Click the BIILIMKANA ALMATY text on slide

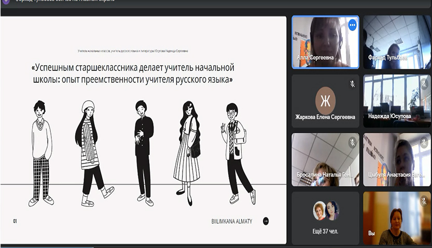pyautogui.click(x=231, y=221)
